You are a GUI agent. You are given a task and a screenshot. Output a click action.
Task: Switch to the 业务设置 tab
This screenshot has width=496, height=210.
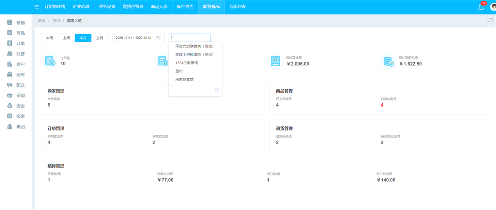click(107, 7)
